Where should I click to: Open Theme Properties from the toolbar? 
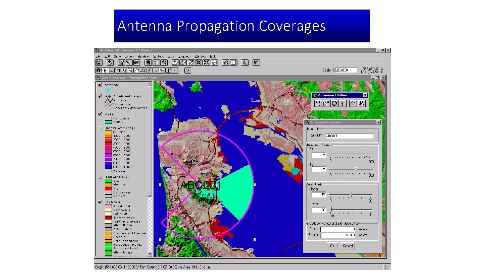pos(121,62)
